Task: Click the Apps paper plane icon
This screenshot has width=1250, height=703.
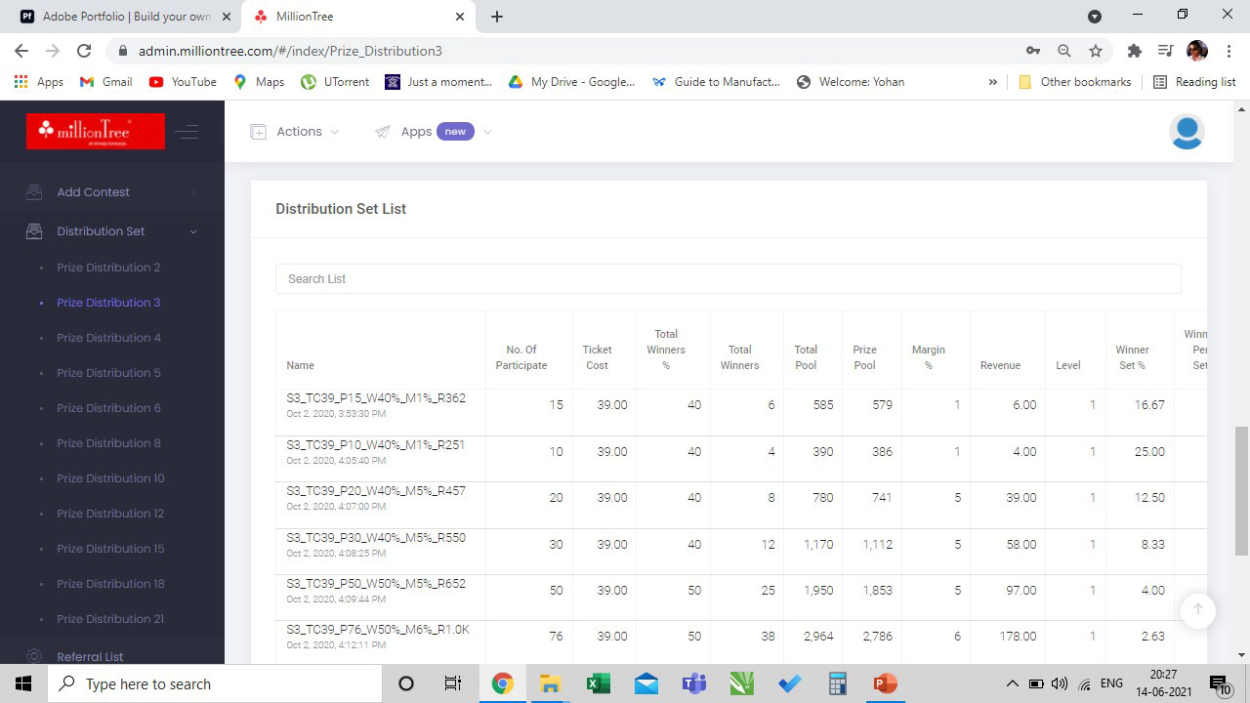Action: (383, 132)
